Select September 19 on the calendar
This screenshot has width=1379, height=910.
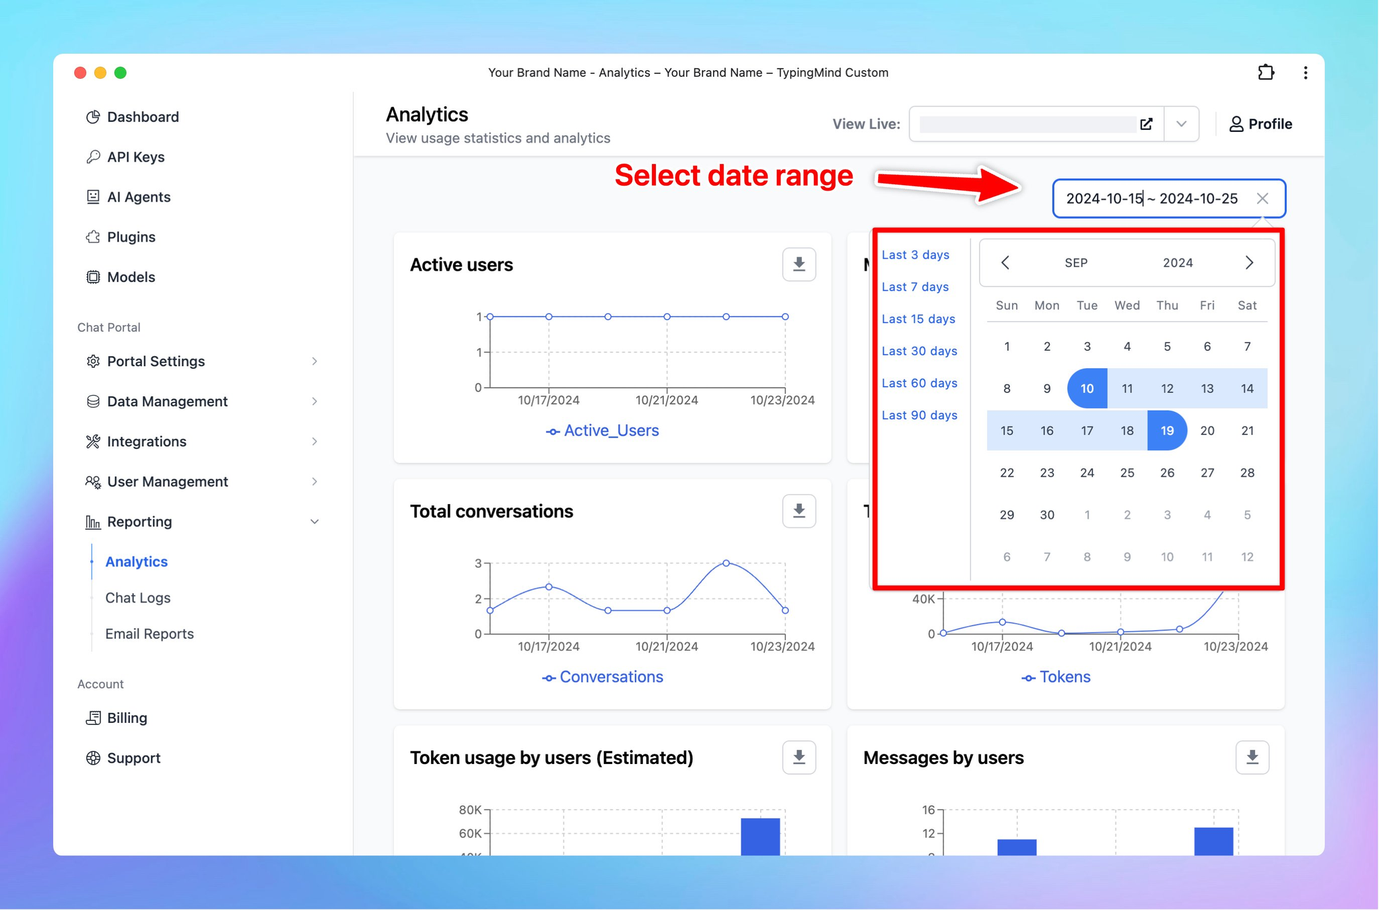pos(1167,429)
